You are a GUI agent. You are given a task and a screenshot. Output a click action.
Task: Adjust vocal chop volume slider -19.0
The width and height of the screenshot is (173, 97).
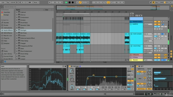tap(157, 48)
